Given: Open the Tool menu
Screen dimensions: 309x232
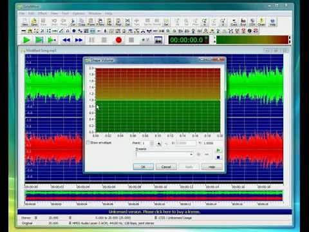Looking at the screenshot, I should tap(66, 14).
